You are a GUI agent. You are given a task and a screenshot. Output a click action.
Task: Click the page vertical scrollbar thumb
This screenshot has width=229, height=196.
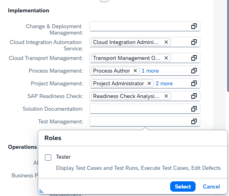[228, 46]
